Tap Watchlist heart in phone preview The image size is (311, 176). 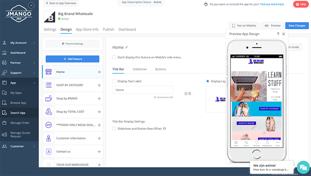click(x=257, y=143)
